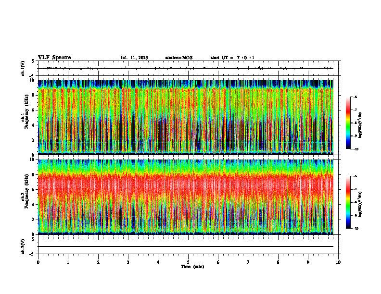Click the flat ch.3 voltage trace
The height and width of the screenshot is (294, 381).
pyautogui.click(x=186, y=246)
